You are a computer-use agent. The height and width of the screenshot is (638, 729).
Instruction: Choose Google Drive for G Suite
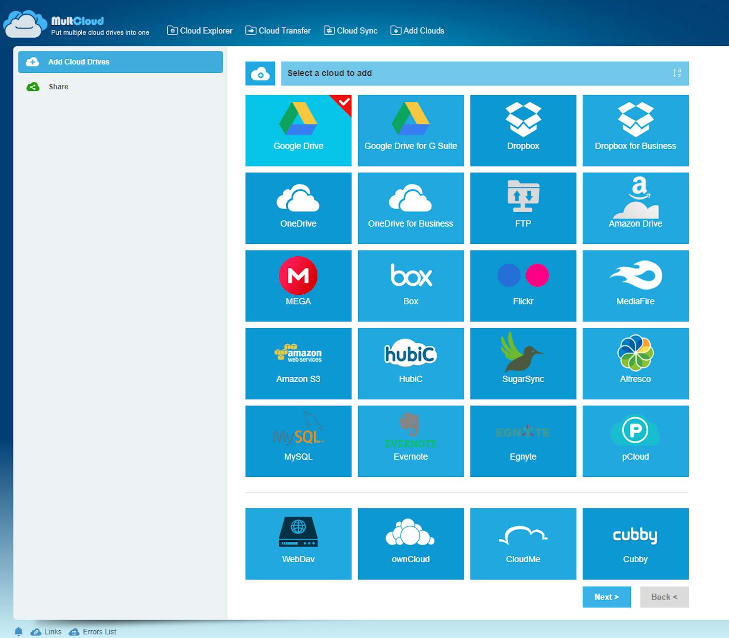click(x=411, y=130)
